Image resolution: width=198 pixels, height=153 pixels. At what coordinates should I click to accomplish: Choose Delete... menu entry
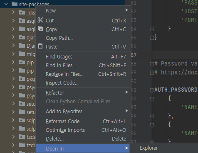[x=83, y=138]
